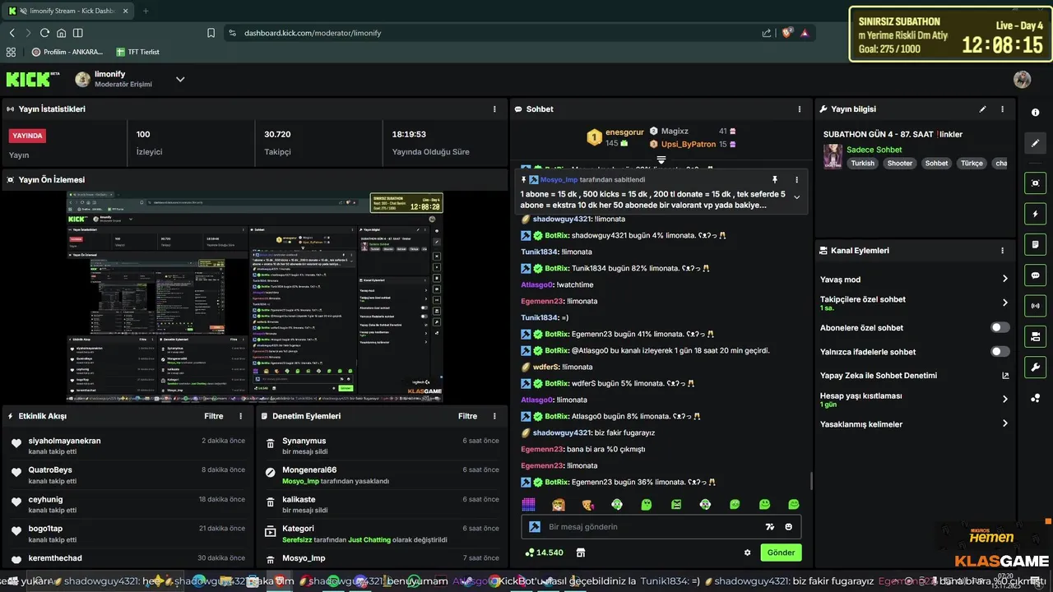Click user profile avatar in top right

point(1022,79)
